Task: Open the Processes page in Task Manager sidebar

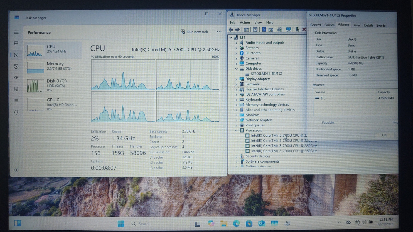Action: pos(16,43)
